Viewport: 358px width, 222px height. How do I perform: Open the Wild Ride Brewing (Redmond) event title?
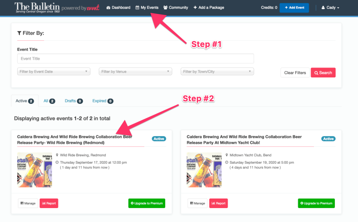(75, 140)
